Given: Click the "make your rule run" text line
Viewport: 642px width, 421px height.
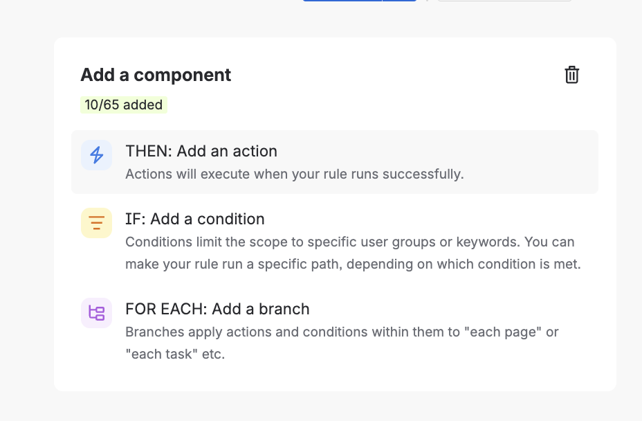Looking at the screenshot, I should tap(352, 264).
